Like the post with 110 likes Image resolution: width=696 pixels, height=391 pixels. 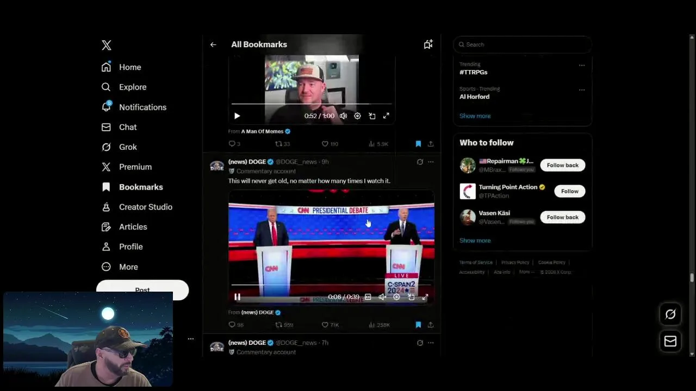pos(330,144)
